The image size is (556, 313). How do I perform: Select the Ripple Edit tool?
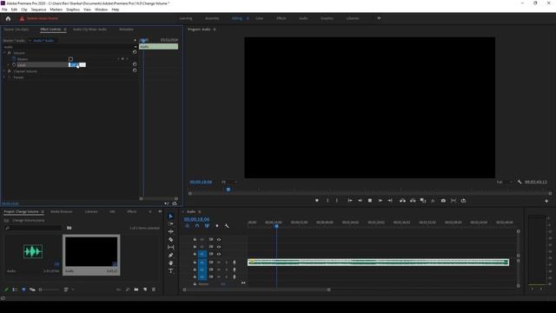click(x=170, y=232)
